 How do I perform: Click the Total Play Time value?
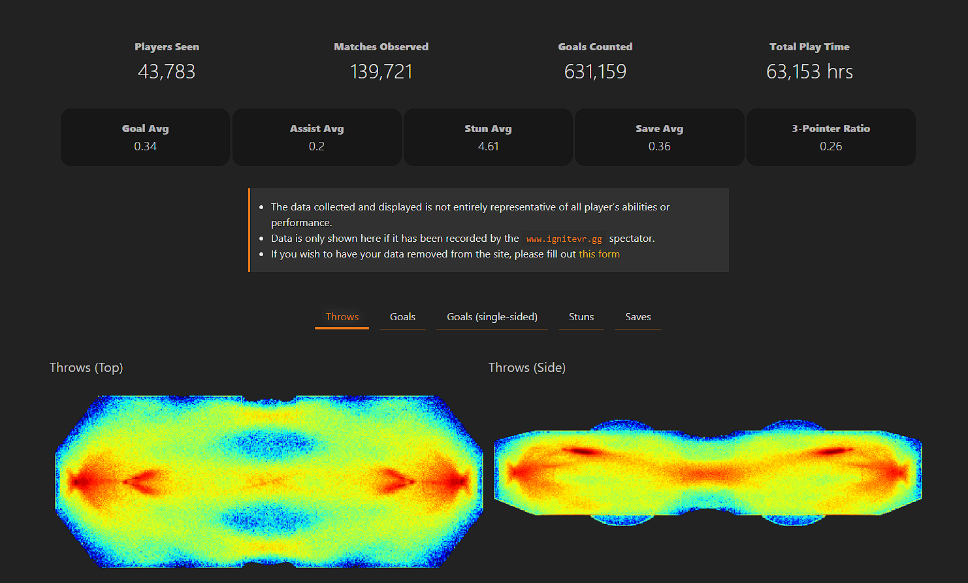pos(809,71)
